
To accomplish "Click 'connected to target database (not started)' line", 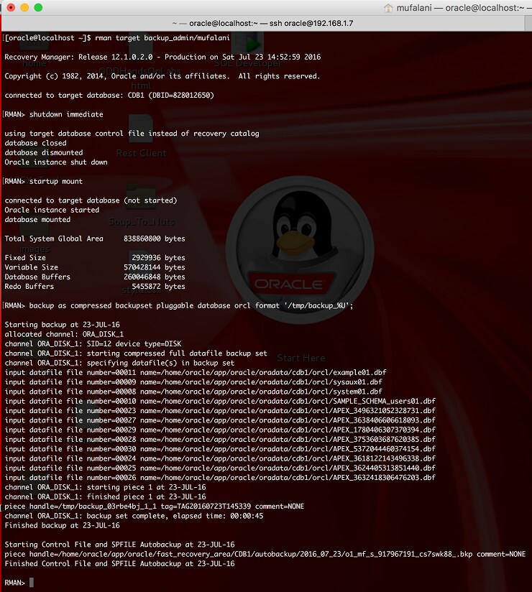I will [x=91, y=200].
